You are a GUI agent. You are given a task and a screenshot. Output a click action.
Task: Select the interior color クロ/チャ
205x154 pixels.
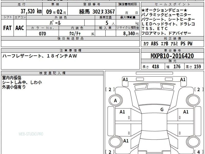click(x=75, y=34)
